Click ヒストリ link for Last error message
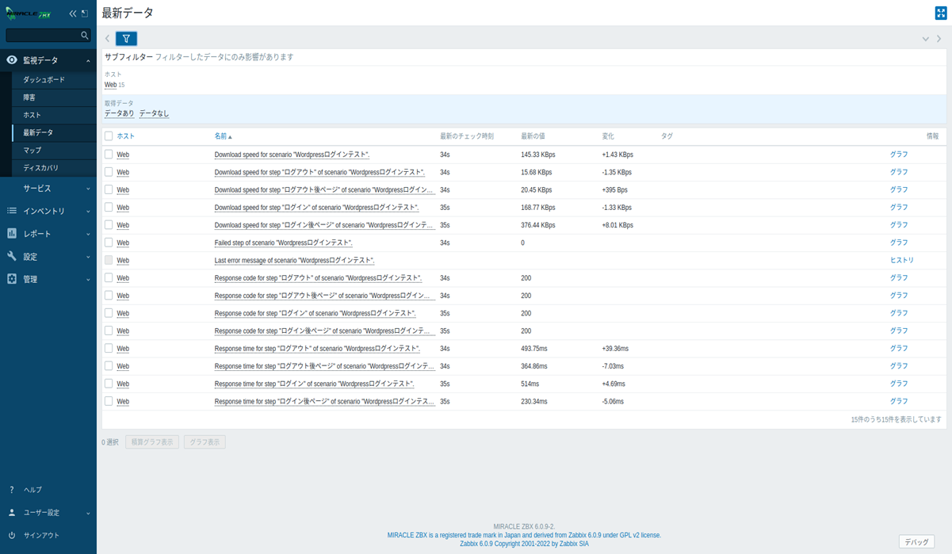The image size is (952, 554). click(901, 260)
